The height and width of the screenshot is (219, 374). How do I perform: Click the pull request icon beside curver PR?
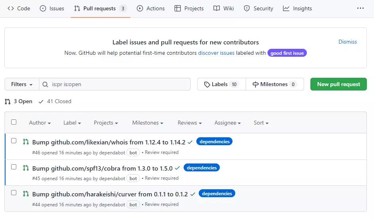26,194
